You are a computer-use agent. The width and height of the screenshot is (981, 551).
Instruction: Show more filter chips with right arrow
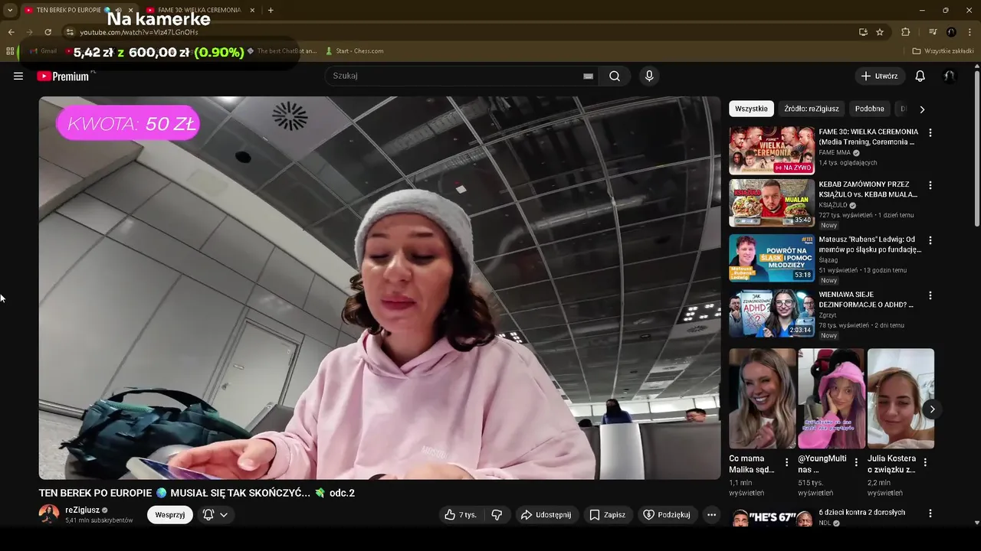click(922, 109)
